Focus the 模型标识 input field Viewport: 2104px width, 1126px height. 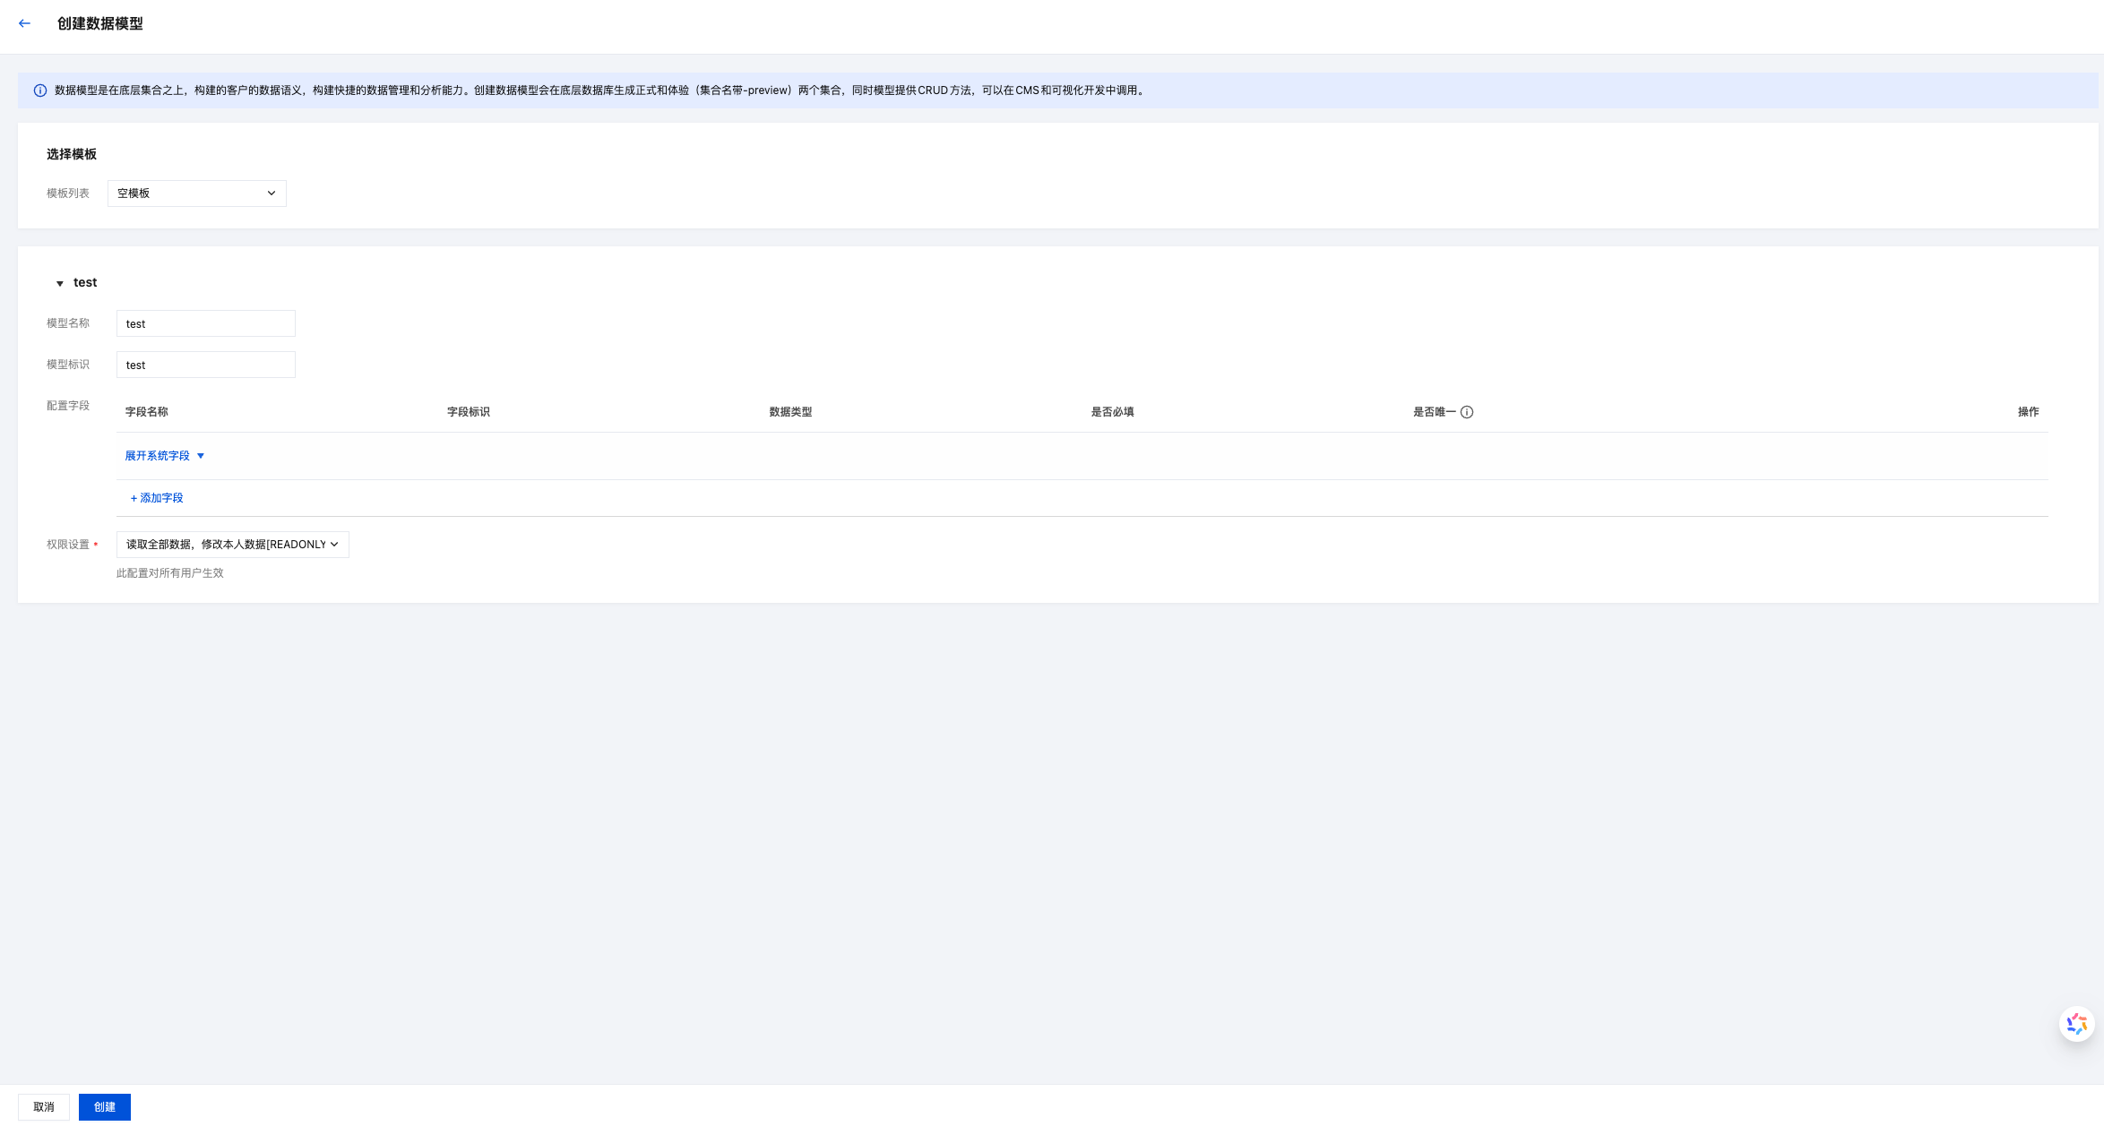(205, 365)
